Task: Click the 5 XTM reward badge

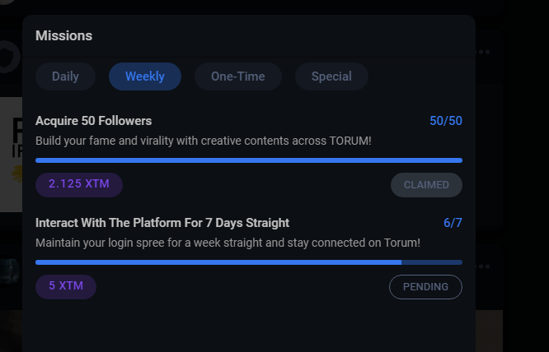Action: point(66,287)
